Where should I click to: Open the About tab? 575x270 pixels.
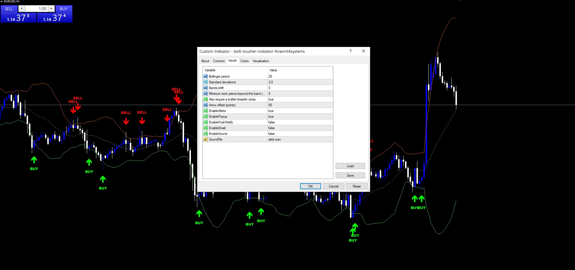(205, 61)
